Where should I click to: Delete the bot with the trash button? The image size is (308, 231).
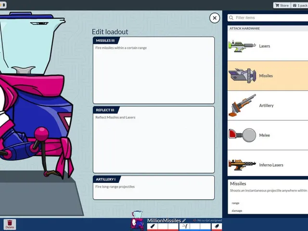tap(10, 224)
